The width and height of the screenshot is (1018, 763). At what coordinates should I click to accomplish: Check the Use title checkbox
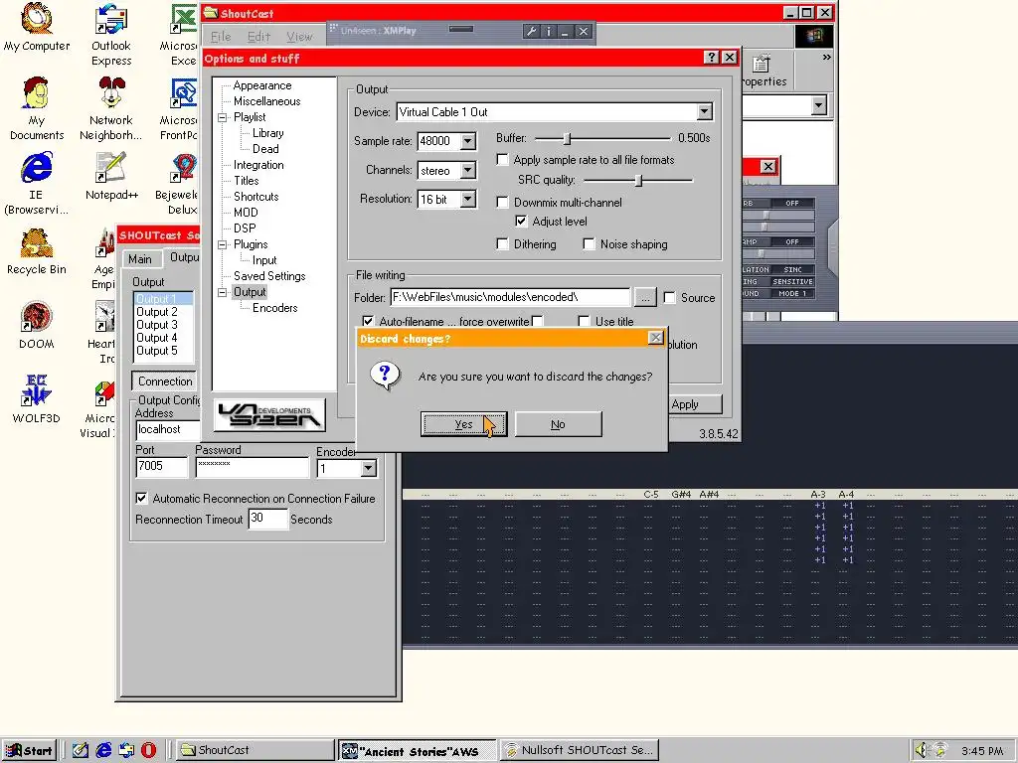pyautogui.click(x=584, y=321)
